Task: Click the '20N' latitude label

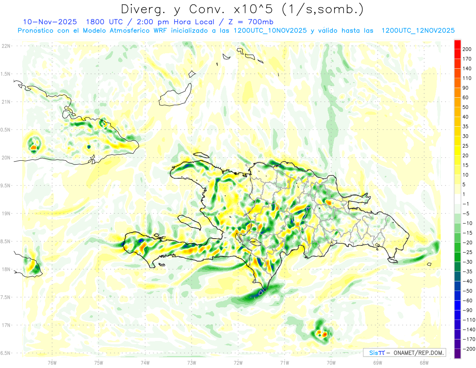Action: (6, 158)
